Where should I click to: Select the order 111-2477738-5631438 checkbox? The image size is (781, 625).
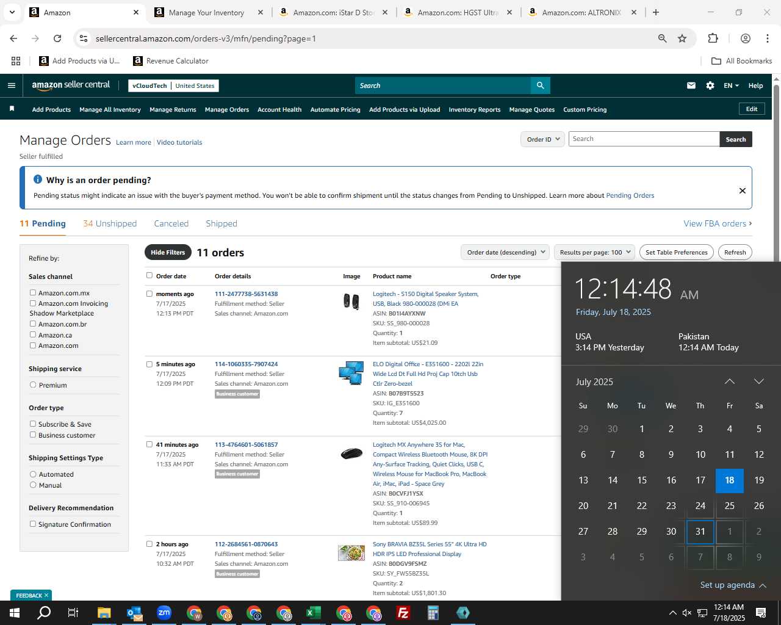click(149, 294)
